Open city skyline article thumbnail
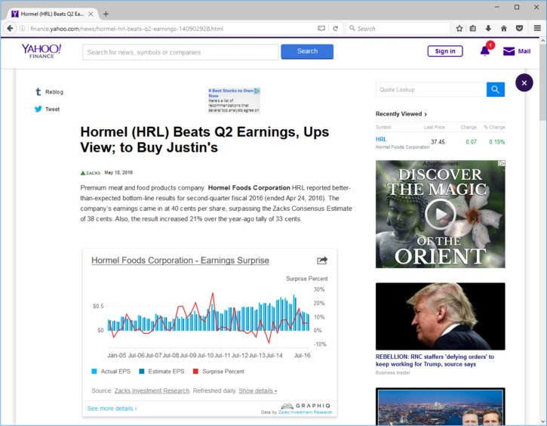 point(441,406)
